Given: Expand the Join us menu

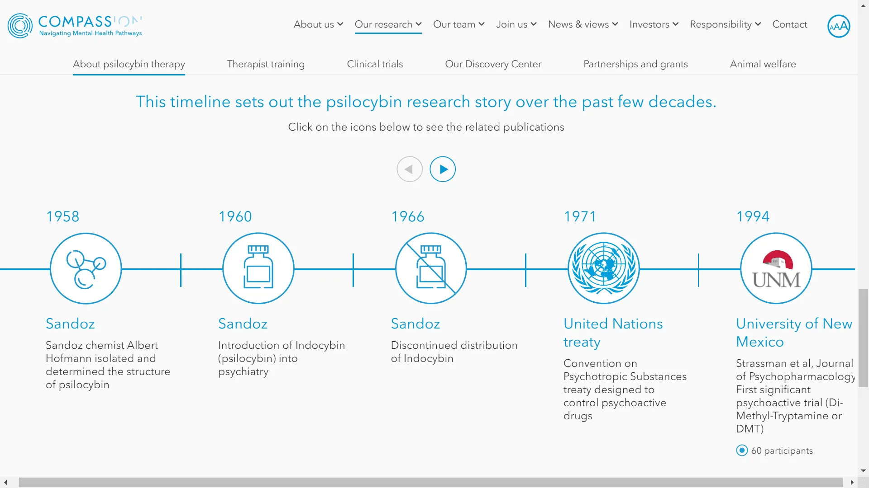Looking at the screenshot, I should [x=516, y=24].
